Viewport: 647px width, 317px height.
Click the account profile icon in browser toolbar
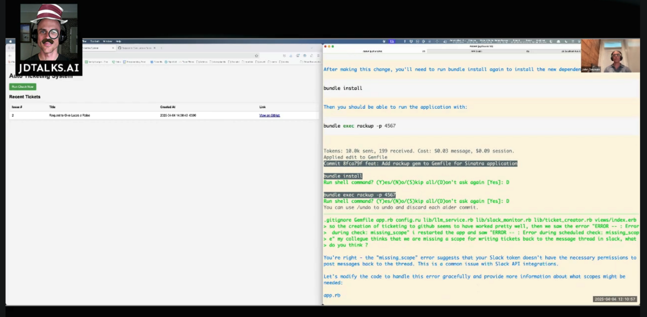[x=304, y=56]
